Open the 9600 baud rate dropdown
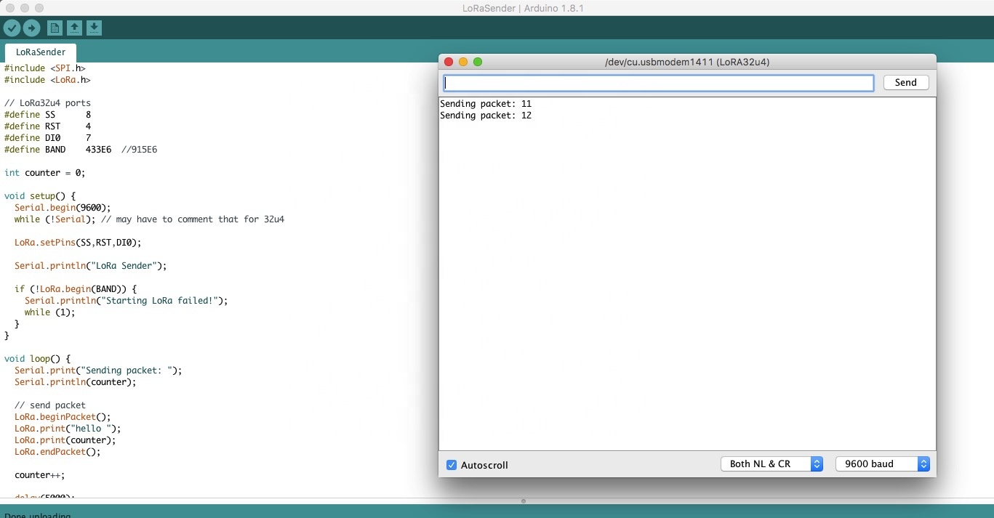The image size is (994, 518). tap(883, 464)
